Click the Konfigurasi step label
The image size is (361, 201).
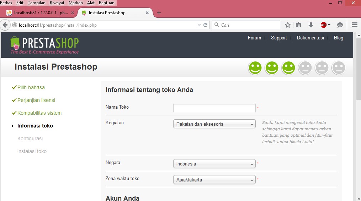(x=30, y=139)
